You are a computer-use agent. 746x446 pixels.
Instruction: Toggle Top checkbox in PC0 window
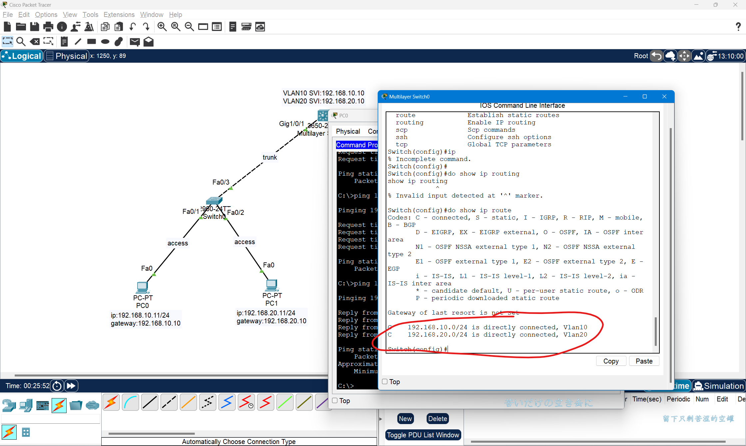coord(335,400)
